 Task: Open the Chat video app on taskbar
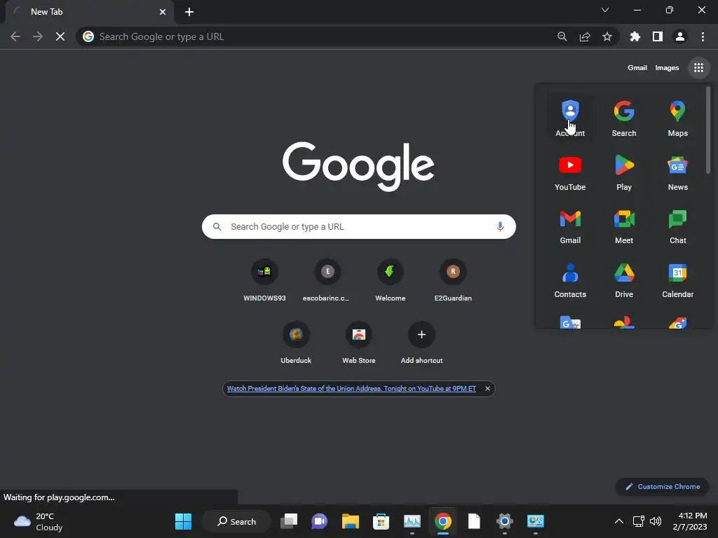319,521
